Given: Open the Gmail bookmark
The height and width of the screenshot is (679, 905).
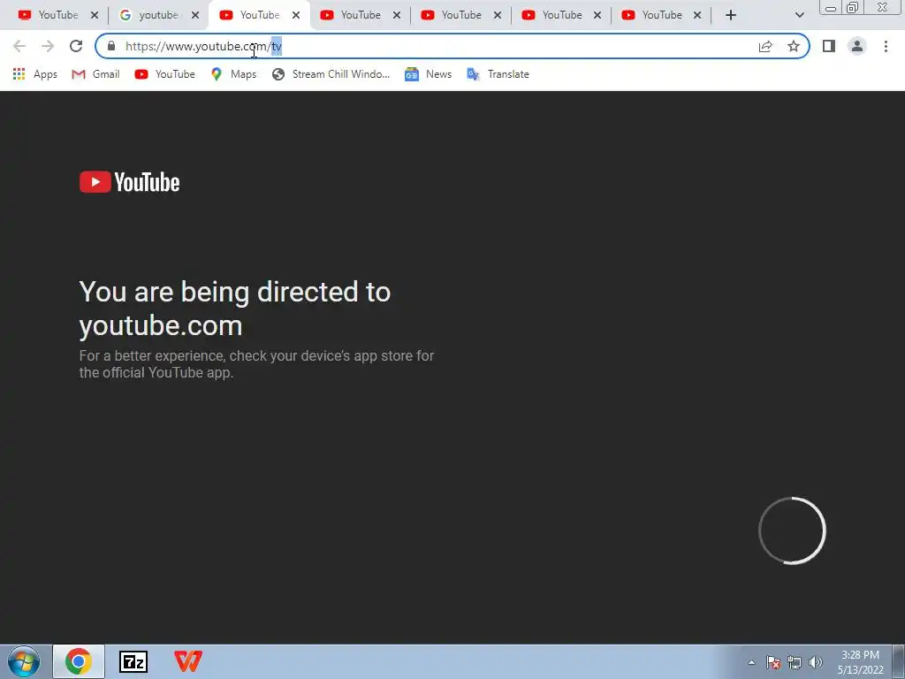Looking at the screenshot, I should tap(95, 74).
